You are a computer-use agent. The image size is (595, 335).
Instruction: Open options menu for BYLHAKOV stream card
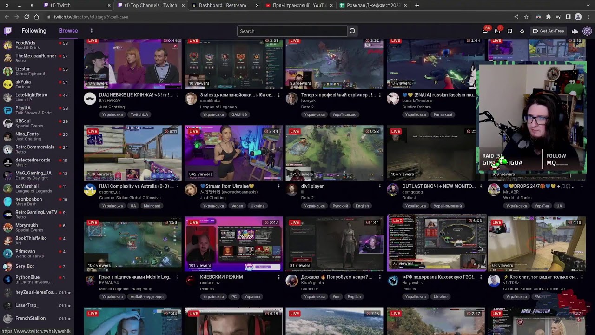click(x=178, y=95)
